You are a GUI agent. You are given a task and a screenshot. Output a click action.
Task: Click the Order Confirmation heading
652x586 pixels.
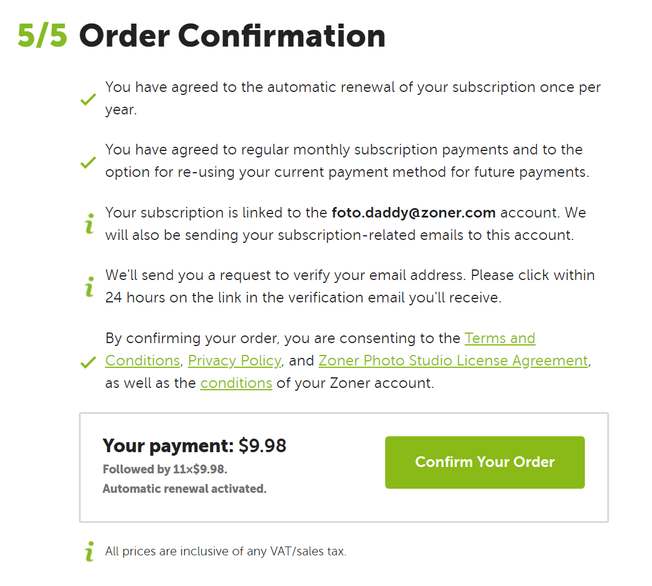click(x=232, y=37)
